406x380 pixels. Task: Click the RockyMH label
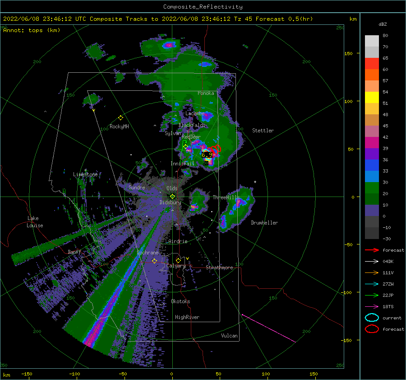[x=119, y=127]
